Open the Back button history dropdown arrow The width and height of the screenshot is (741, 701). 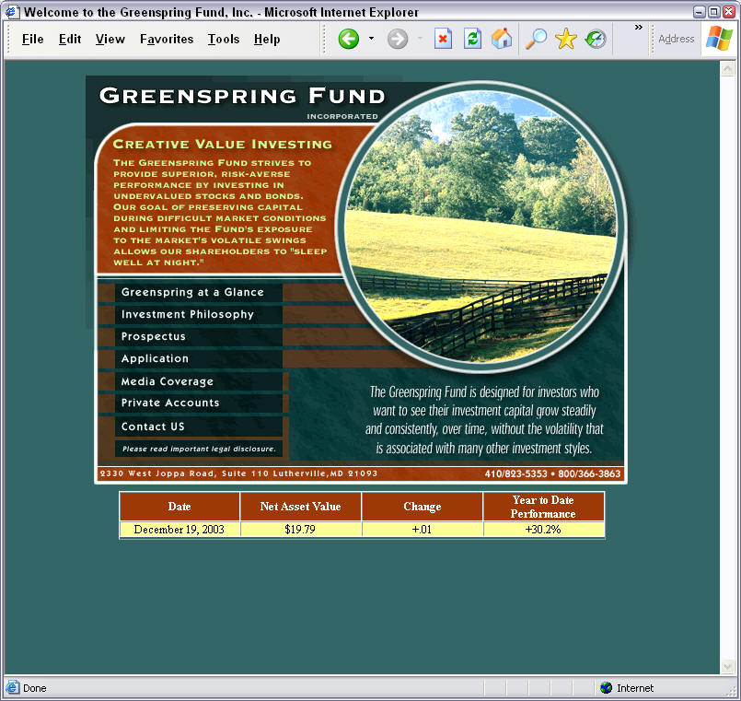click(x=372, y=39)
